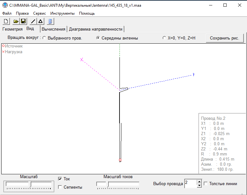
Task: Click the Нагрузка legend label
Action: pyautogui.click(x=14, y=52)
